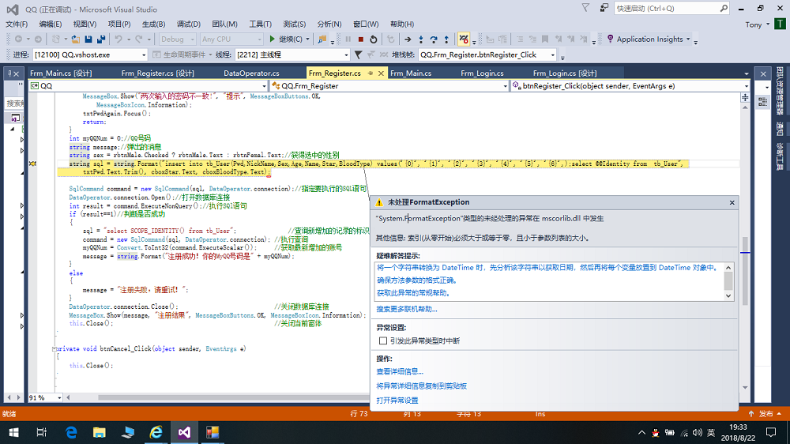Click the Save file icon
The width and height of the screenshot is (790, 444).
(88, 40)
